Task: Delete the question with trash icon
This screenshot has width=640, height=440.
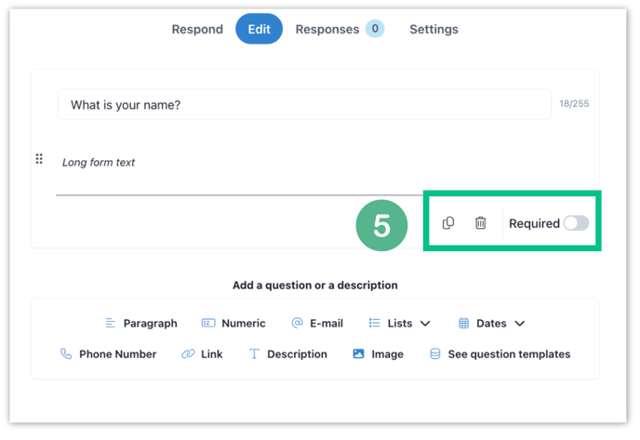Action: point(480,223)
